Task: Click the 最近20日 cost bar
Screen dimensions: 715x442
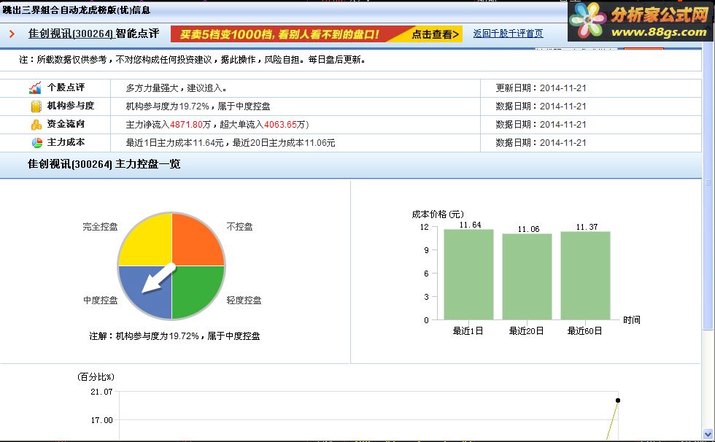Action: [527, 276]
